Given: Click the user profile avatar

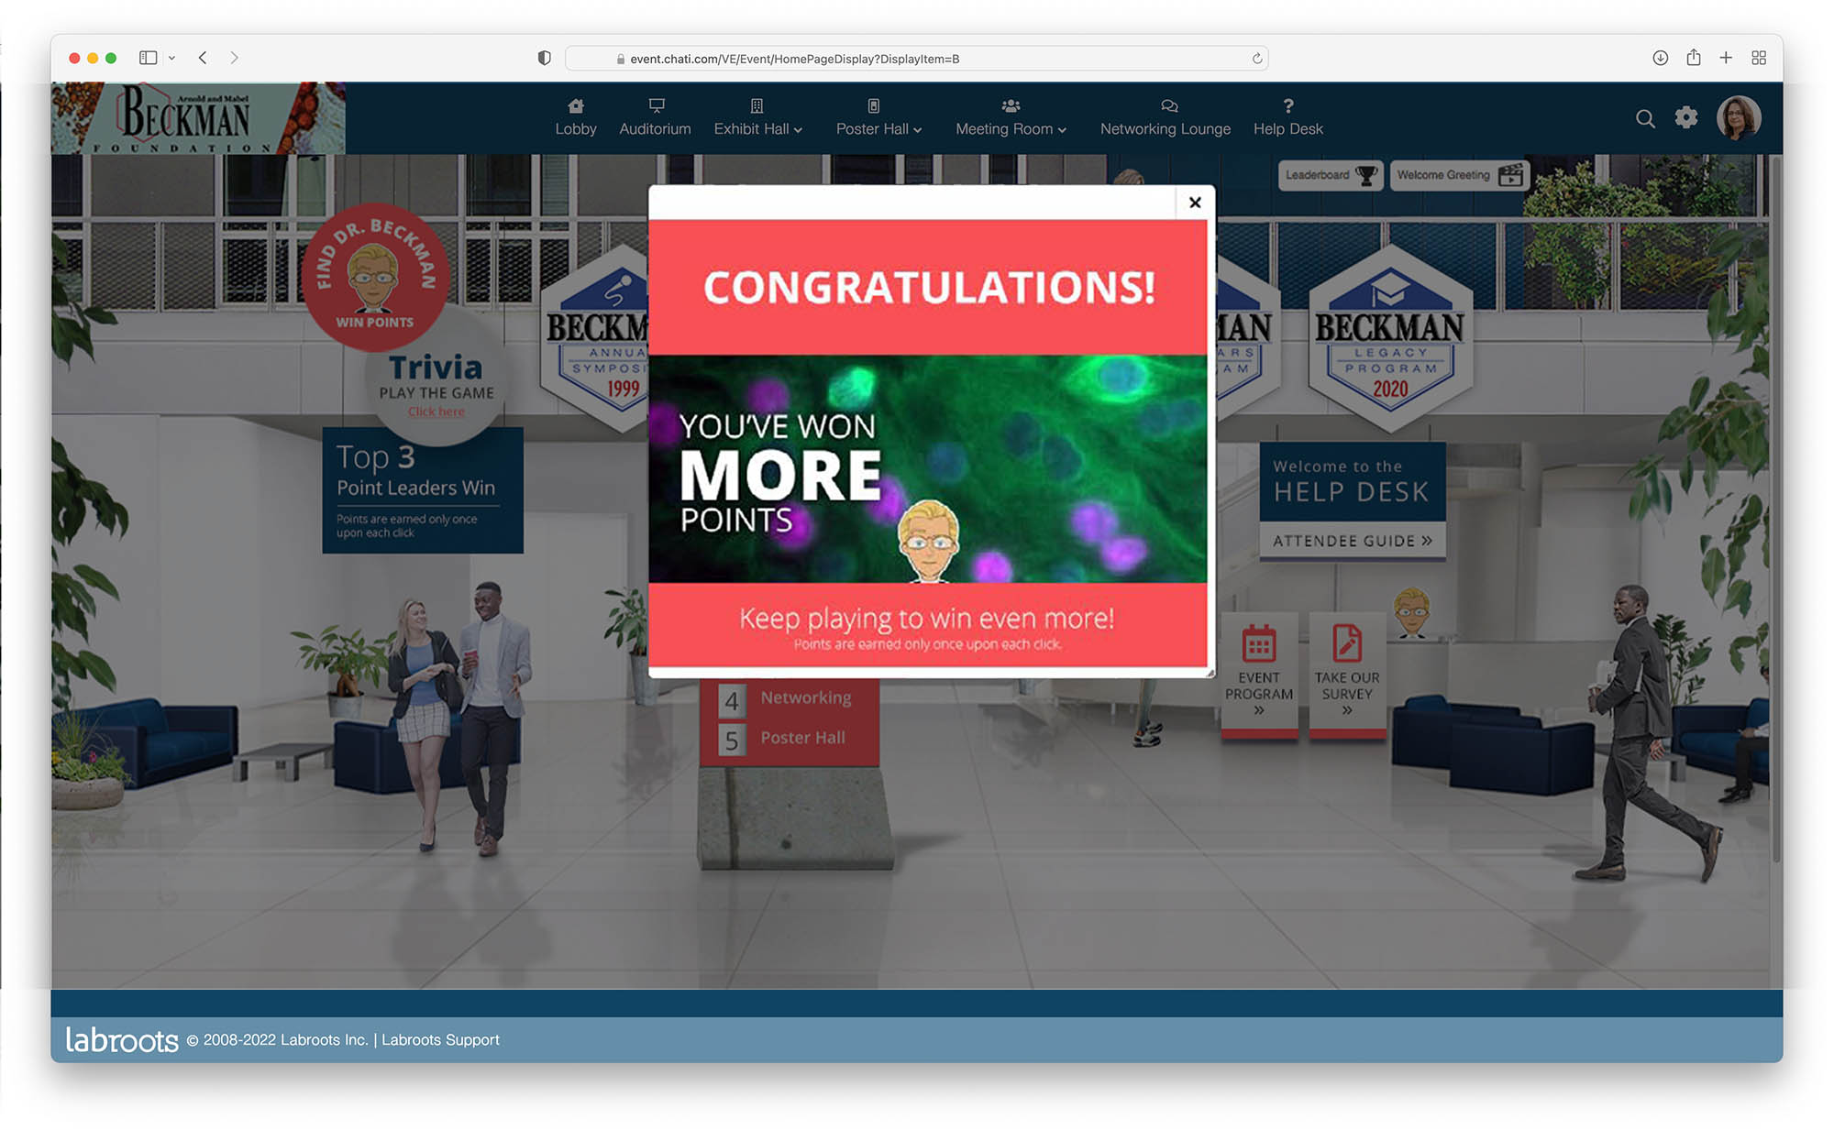Looking at the screenshot, I should pyautogui.click(x=1738, y=117).
